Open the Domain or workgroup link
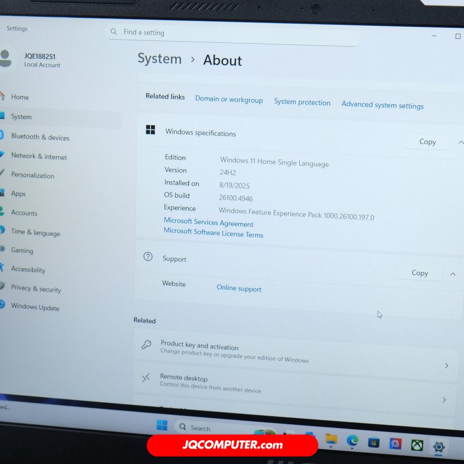Viewport: 464px width, 464px height. pos(229,100)
